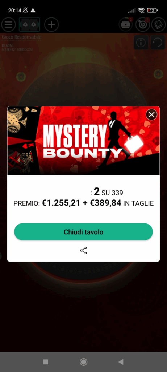This screenshot has width=167, height=372.
Task: Tap the circular arrow replay icon
Action: click(158, 43)
